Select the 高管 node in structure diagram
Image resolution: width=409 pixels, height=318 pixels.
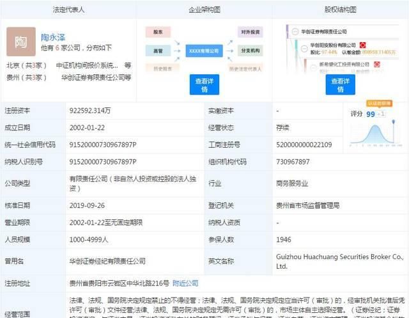[158, 49]
